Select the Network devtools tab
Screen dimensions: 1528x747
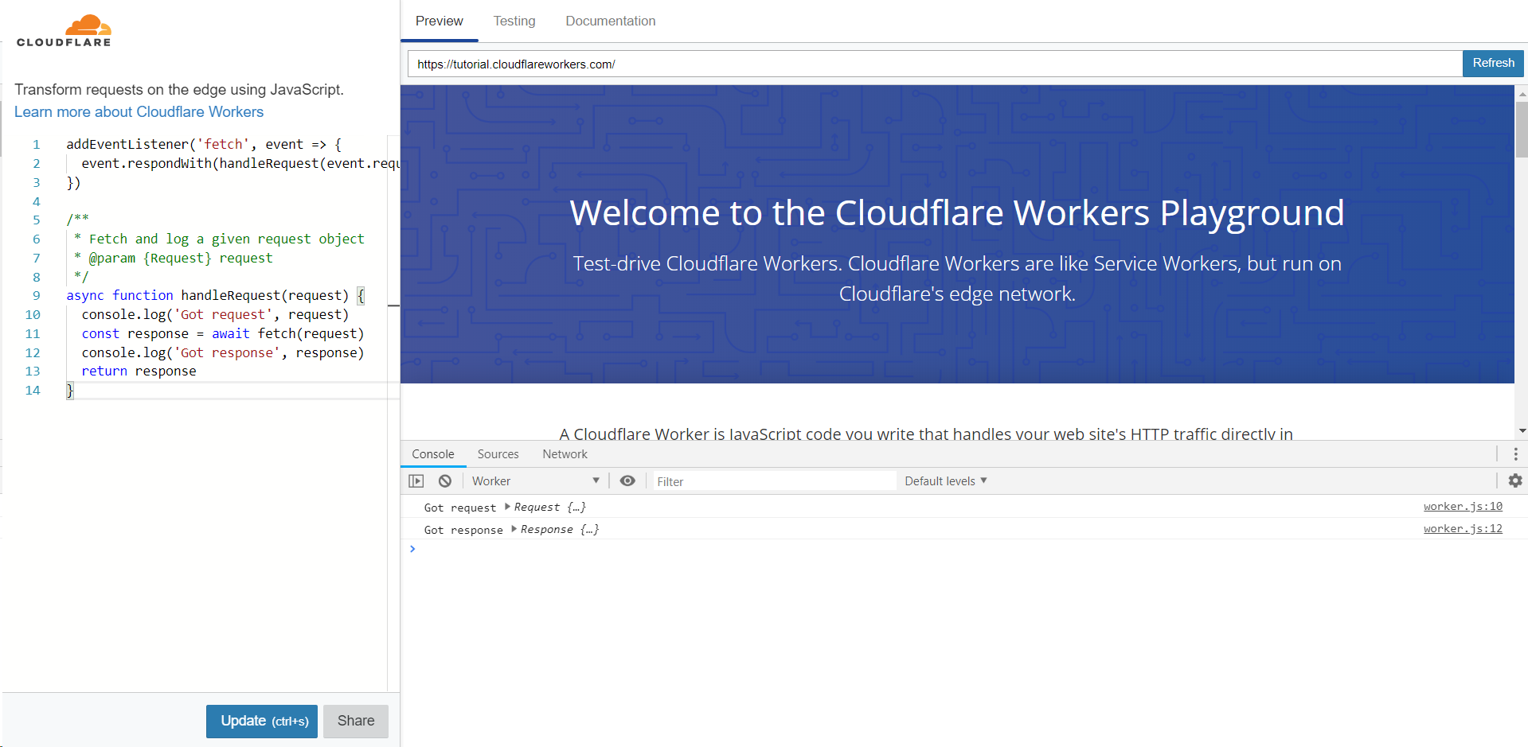click(x=565, y=453)
